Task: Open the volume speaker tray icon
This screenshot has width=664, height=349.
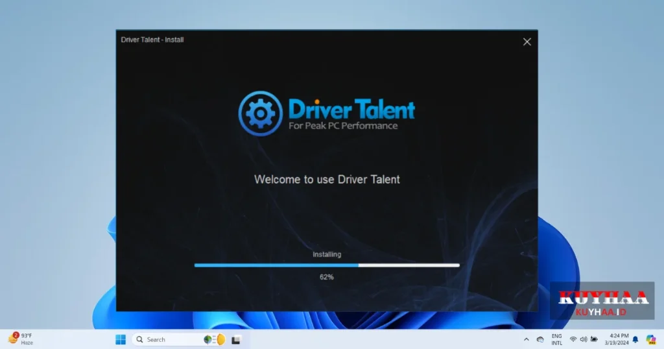Action: 584,339
